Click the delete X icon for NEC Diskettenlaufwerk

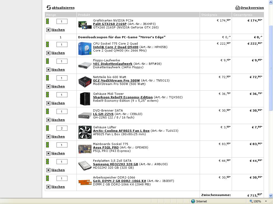49,70
